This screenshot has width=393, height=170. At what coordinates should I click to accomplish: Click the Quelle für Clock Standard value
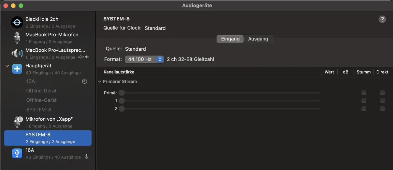[155, 28]
